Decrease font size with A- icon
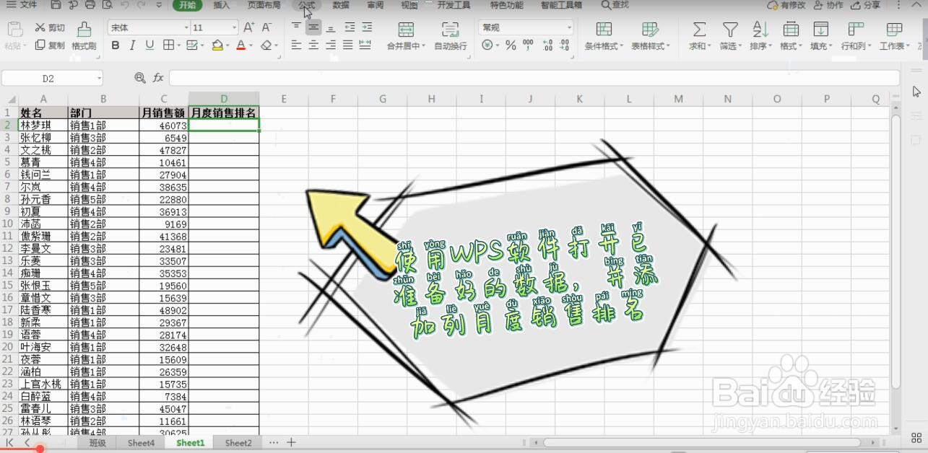 pyautogui.click(x=266, y=27)
